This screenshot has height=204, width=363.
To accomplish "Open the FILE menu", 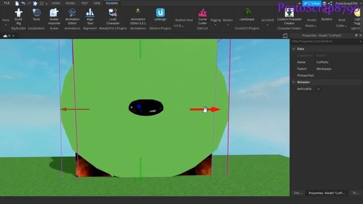I will click(6, 3).
